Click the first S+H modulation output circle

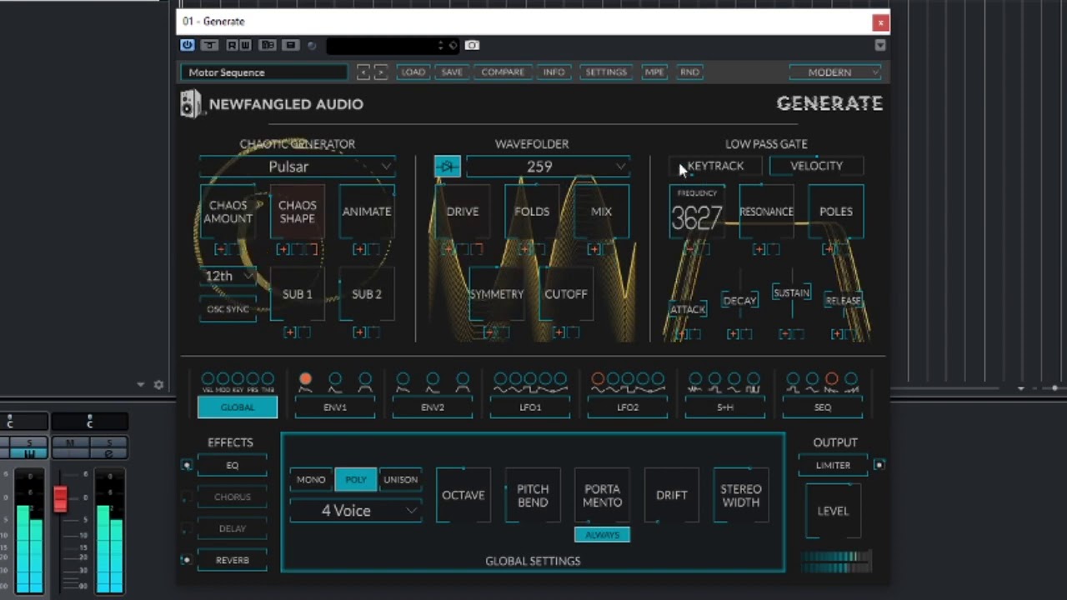(695, 379)
